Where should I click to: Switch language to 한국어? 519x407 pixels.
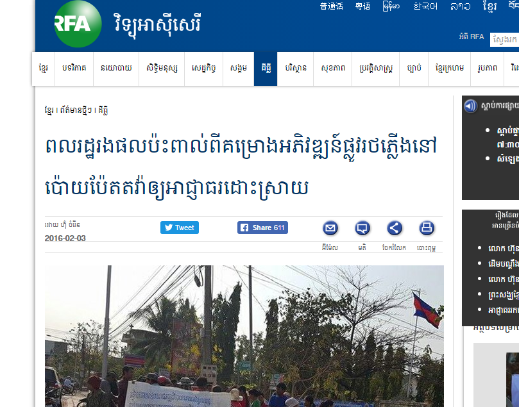coord(425,6)
